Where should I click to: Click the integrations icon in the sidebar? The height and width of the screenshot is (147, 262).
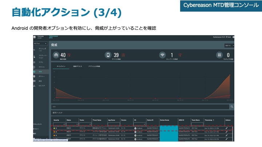pos(34,81)
